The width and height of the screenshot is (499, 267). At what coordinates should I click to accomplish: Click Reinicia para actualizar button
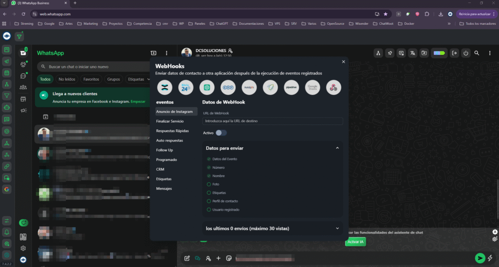476,14
